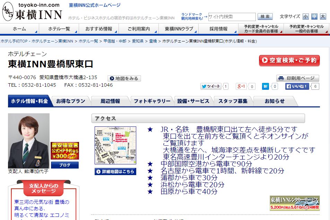The image size is (330, 220).
Task: Click the text 蒲郡から車で30分
Action: (x=189, y=178)
